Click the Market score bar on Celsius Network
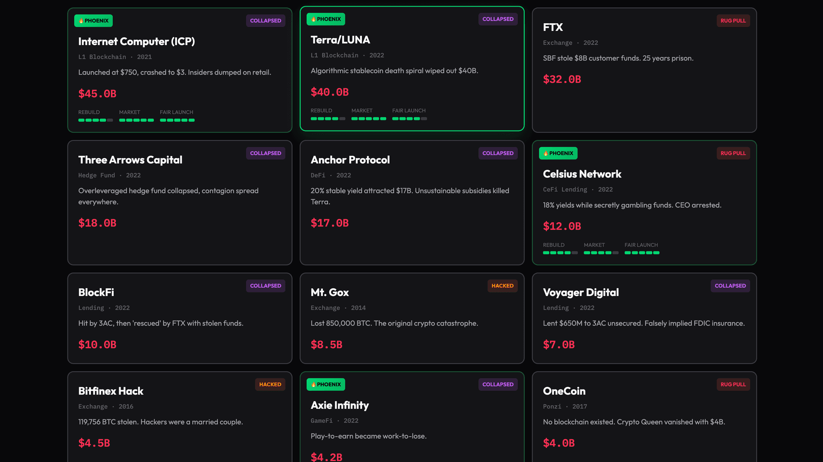Screen dimensions: 823x462 pyautogui.click(x=601, y=253)
